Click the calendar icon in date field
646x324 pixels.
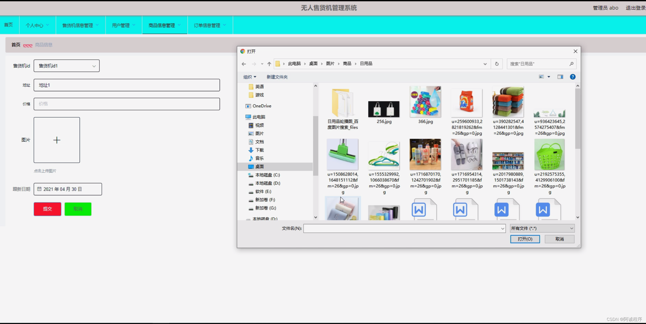(39, 189)
